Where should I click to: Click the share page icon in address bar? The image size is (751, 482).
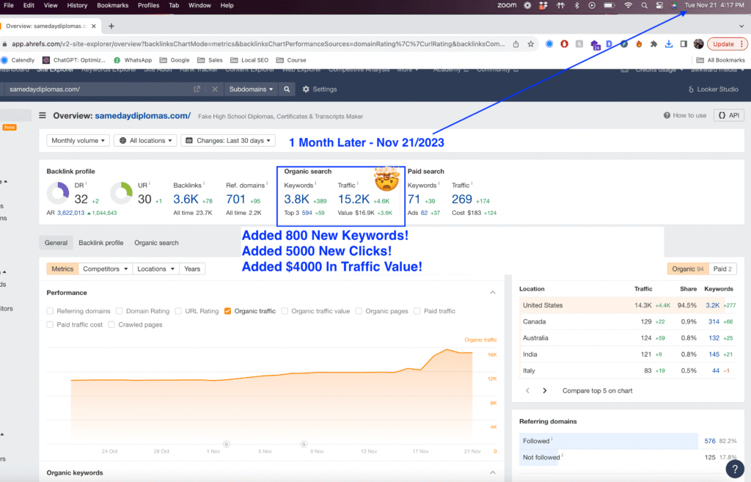pos(516,44)
